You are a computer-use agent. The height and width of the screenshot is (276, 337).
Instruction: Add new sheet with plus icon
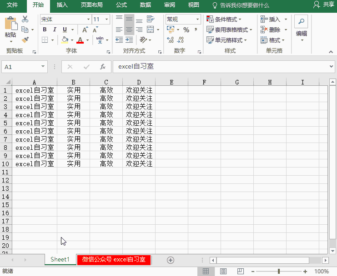point(171,260)
